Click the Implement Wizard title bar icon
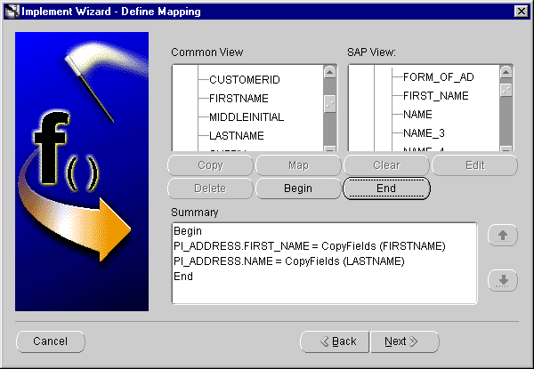Viewport: 534px width, 369px height. click(x=12, y=12)
